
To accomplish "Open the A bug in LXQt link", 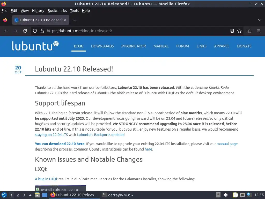I will [x=46, y=179].
